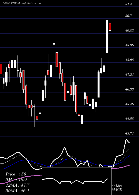Image resolution: width=139 pixels, height=195 pixels.
Task: Click the 12MA : 47.7 readout
Action: [x=18, y=185]
